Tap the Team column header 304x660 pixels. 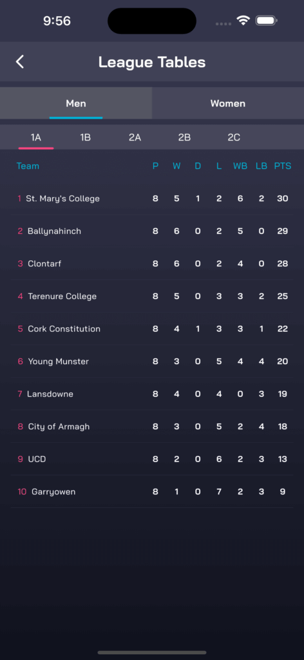coord(28,166)
